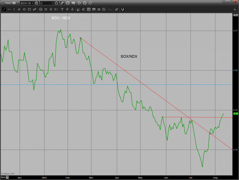The image size is (239, 180).
Task: Click the grayed zigzag wave tool
Action: [110, 9]
